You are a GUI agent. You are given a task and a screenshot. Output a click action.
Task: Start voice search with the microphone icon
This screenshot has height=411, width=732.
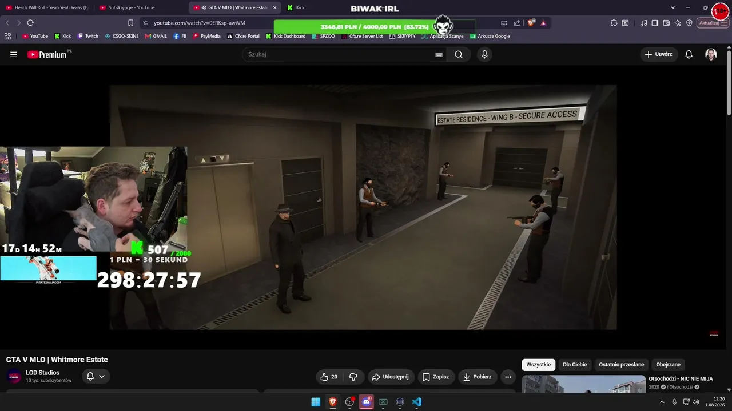(484, 54)
